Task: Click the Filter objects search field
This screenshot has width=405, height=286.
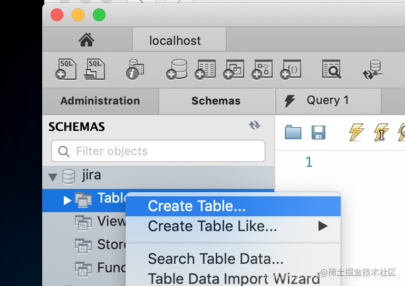Action: click(x=158, y=151)
